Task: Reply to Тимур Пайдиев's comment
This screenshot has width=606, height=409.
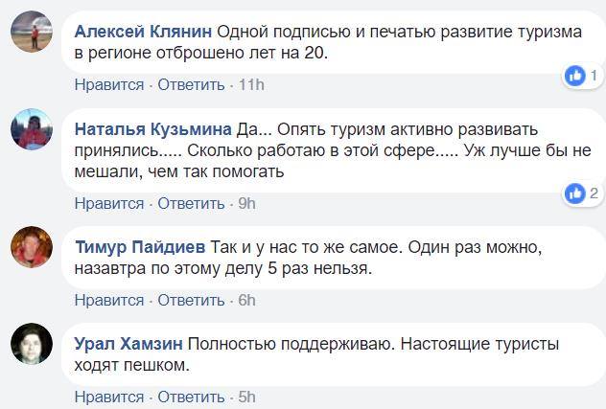Action: [x=190, y=300]
